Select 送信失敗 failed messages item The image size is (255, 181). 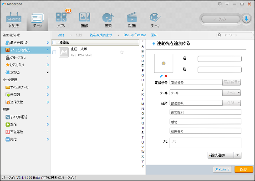(25, 102)
